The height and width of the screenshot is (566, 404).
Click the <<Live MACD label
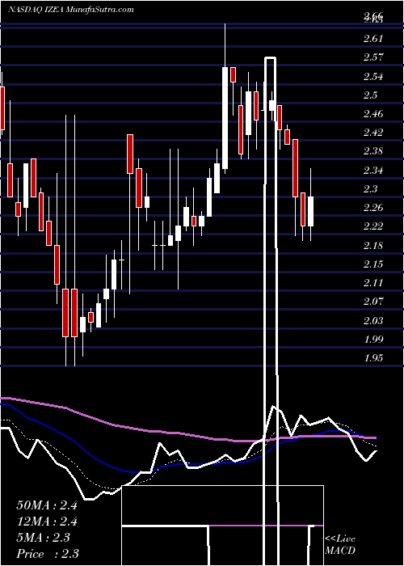coord(340,545)
